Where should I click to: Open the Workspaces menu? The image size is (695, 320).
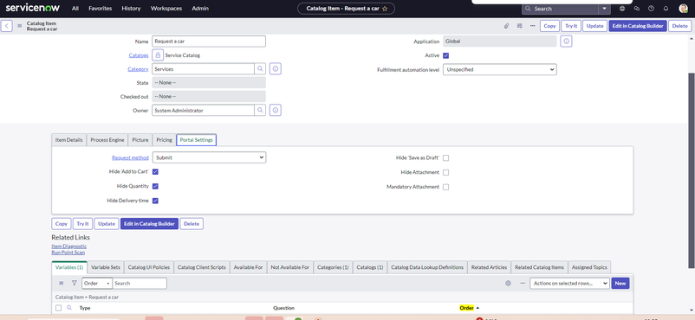point(166,9)
